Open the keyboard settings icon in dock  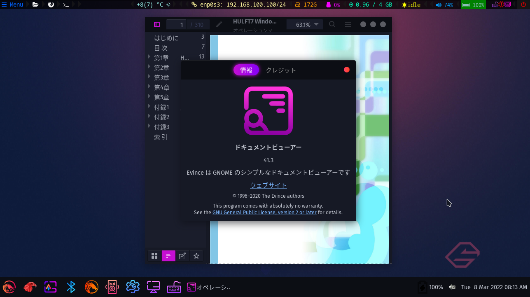coord(174,287)
